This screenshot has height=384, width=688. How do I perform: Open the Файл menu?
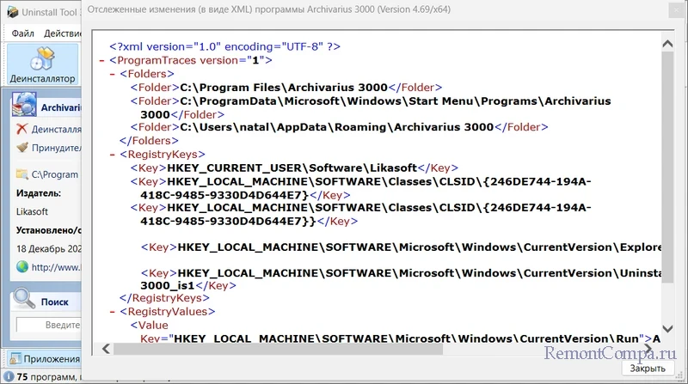coord(22,34)
